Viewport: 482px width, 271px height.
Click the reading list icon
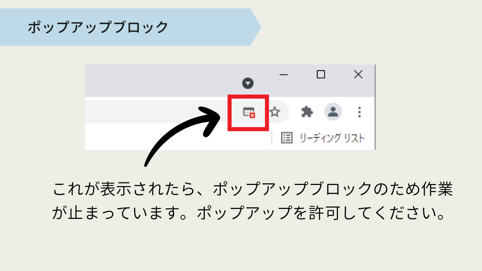[x=287, y=138]
